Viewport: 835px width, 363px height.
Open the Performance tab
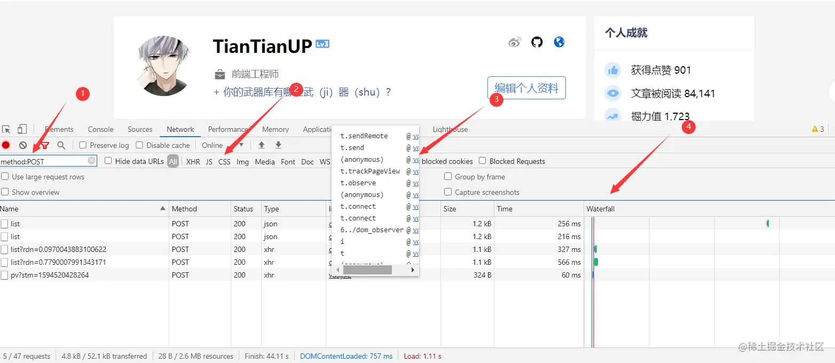click(228, 129)
